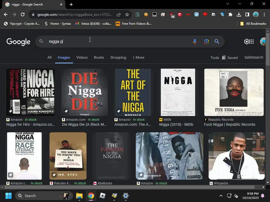Open the SafeSearch settings dropdown

click(254, 57)
